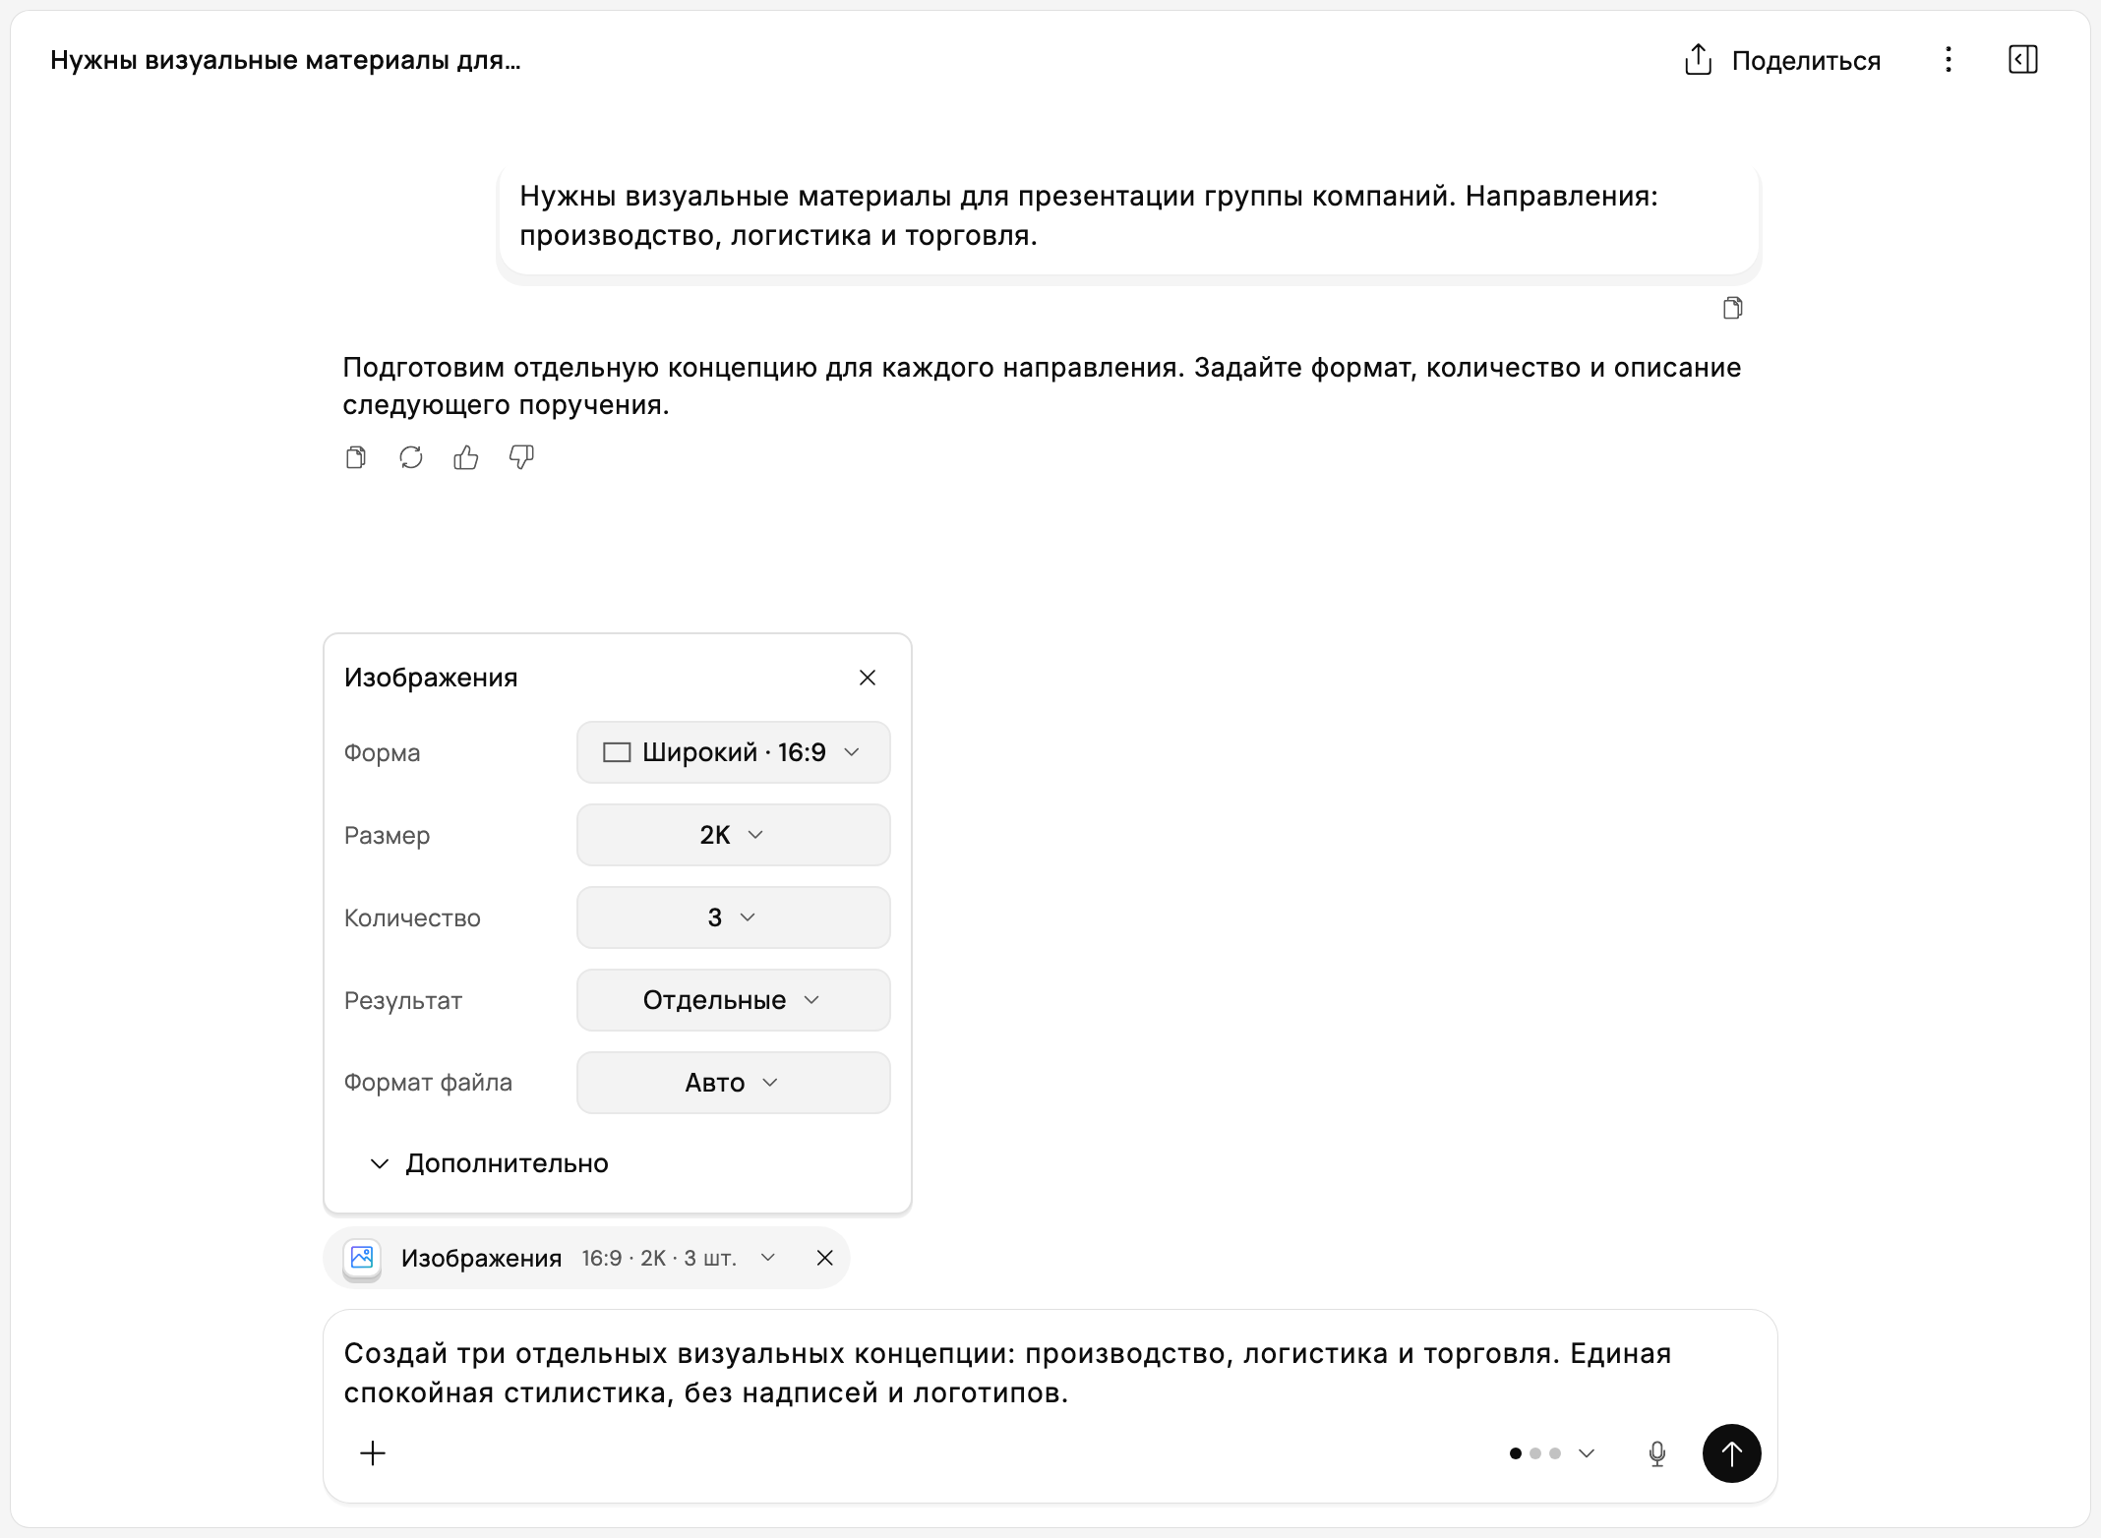Viewport: 2101px width, 1538px height.
Task: Click the chat title Нужны визуальные материалы
Action: tap(285, 60)
